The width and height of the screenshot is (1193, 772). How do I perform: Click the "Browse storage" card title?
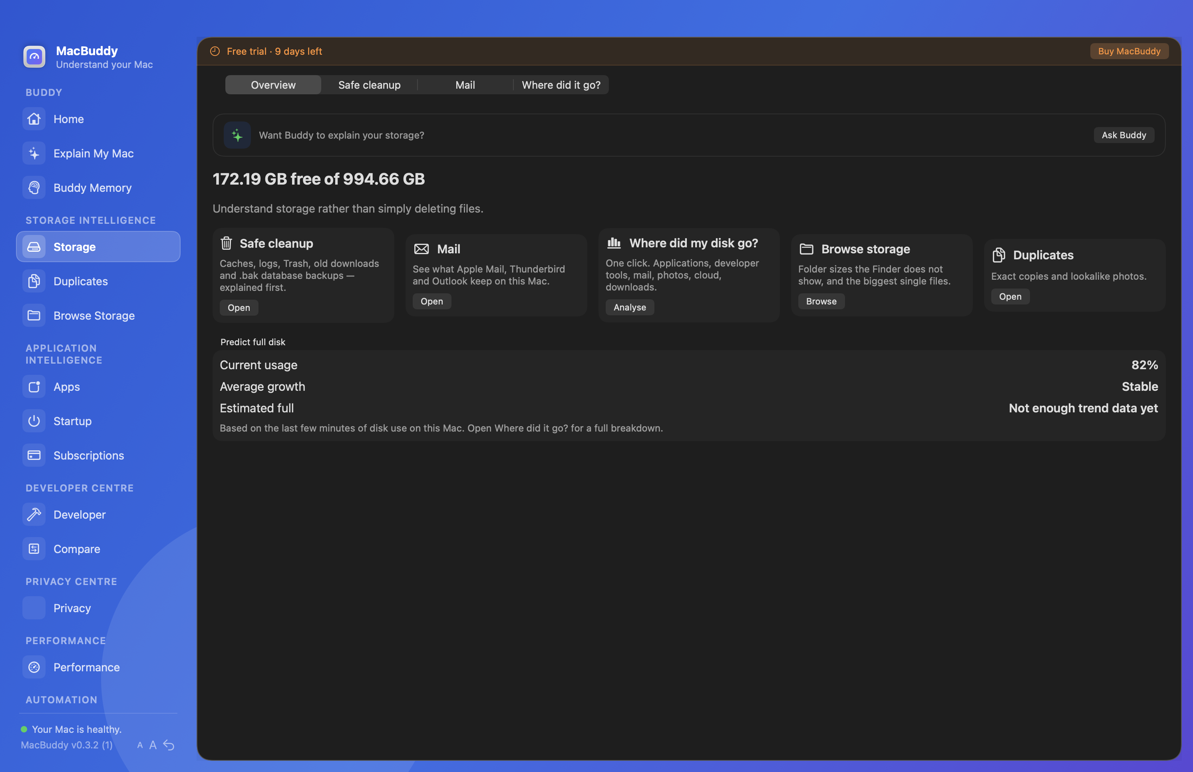[866, 249]
